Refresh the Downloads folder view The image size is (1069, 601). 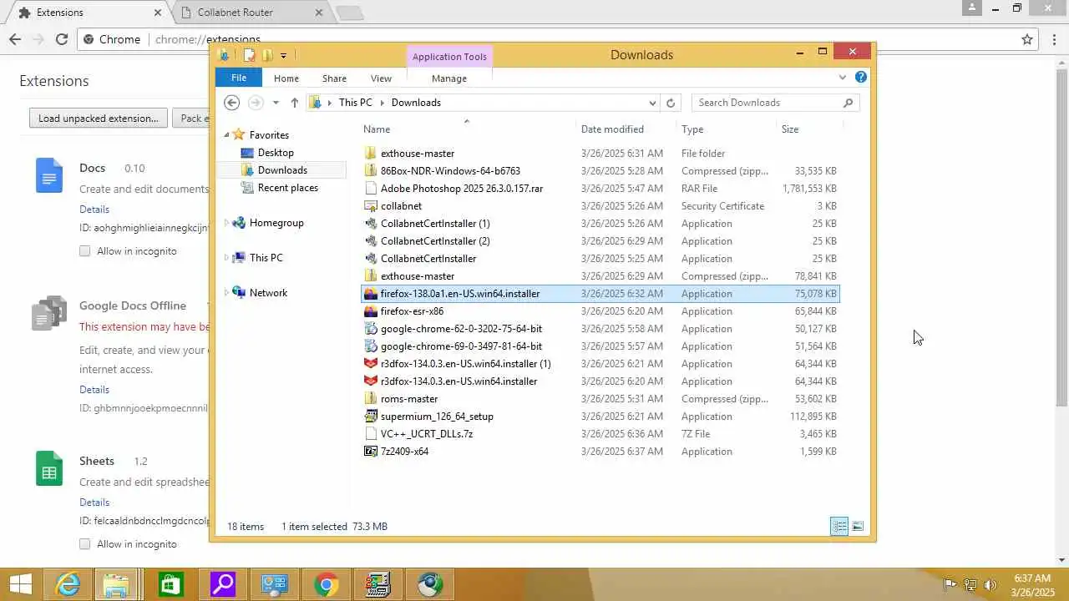point(670,103)
